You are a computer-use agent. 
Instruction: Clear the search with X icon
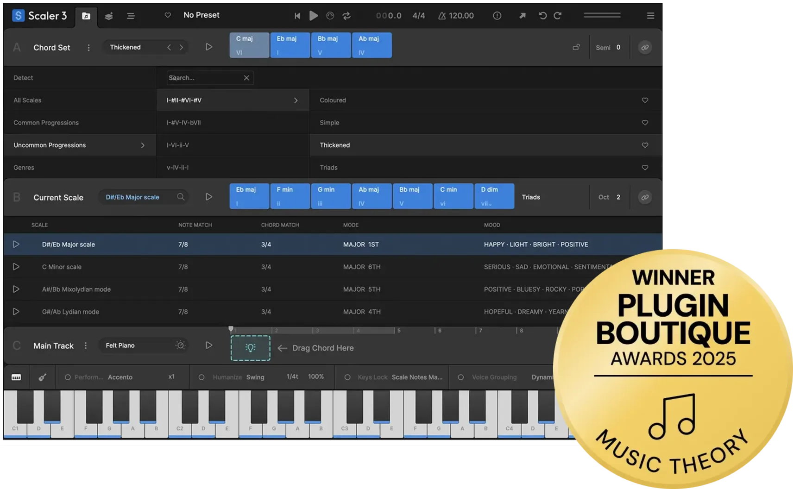[246, 78]
